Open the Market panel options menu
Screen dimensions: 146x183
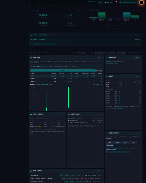[x=137, y=76]
